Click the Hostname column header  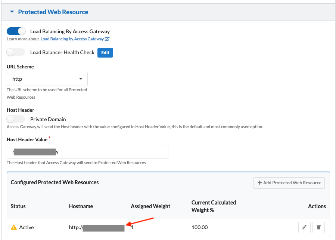[81, 206]
